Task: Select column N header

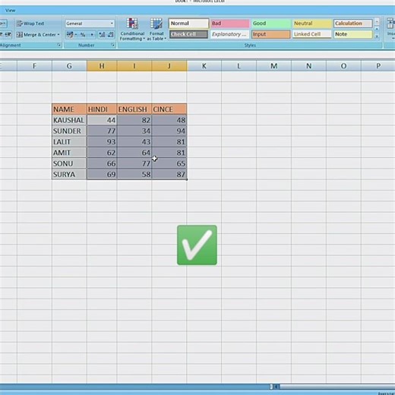Action: click(308, 66)
